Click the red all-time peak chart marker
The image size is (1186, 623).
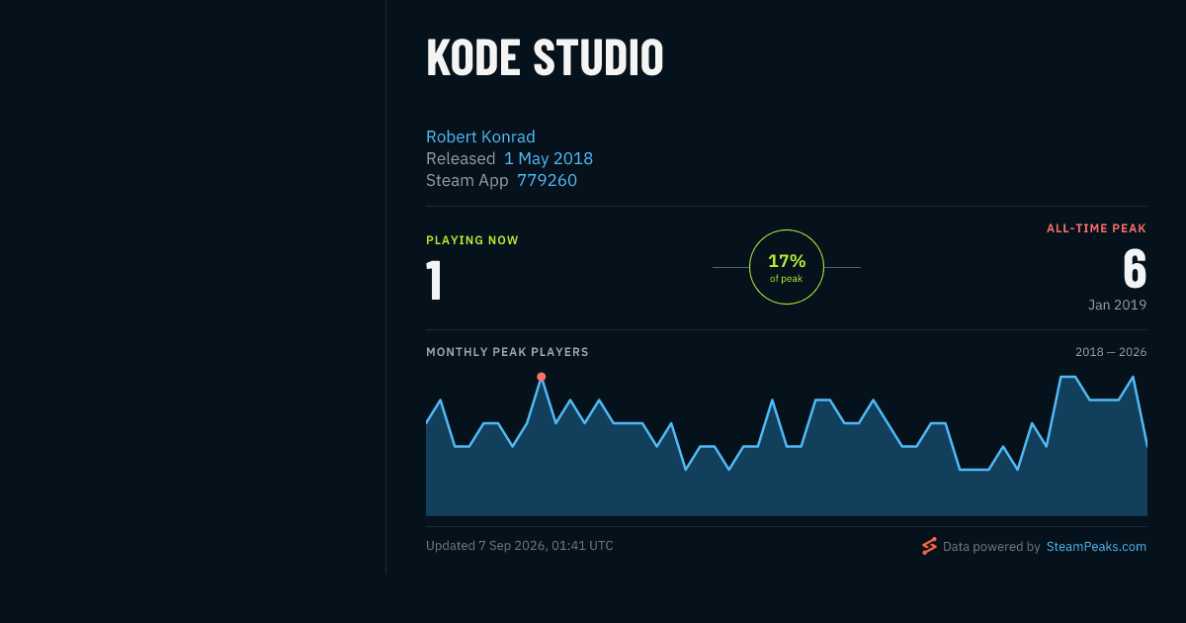(x=541, y=377)
